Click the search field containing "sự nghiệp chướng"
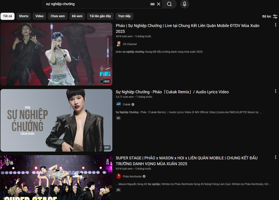 click(96, 4)
